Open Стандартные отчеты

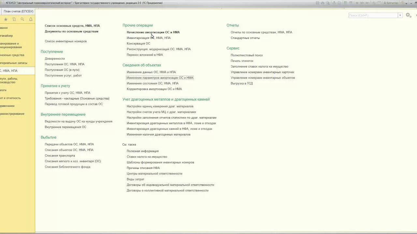tap(245, 38)
